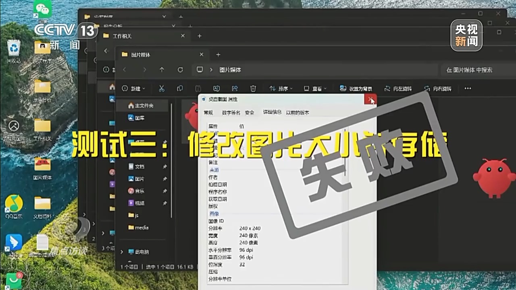Click the cut (scissors) icon in toolbar
This screenshot has height=290, width=516.
(x=162, y=89)
